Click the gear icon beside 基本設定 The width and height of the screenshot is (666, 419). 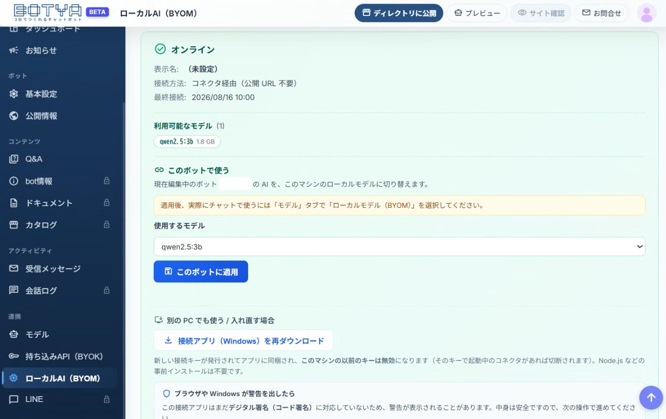(x=14, y=94)
